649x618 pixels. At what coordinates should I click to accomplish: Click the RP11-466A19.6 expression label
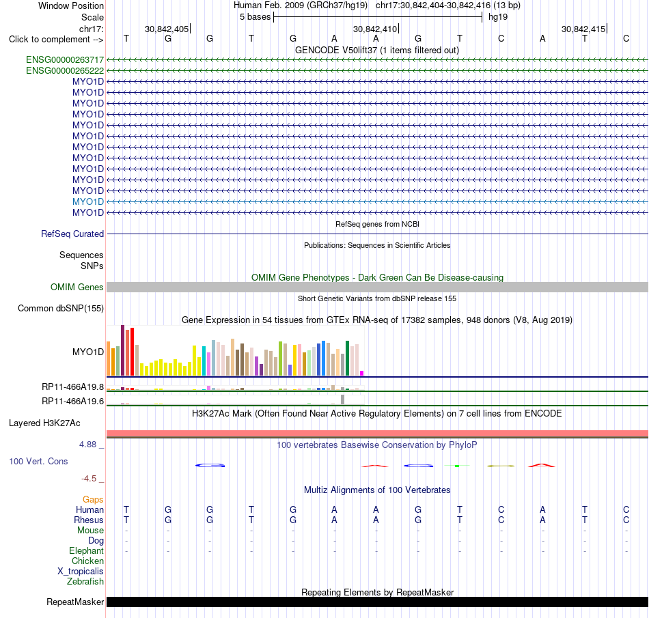(72, 402)
